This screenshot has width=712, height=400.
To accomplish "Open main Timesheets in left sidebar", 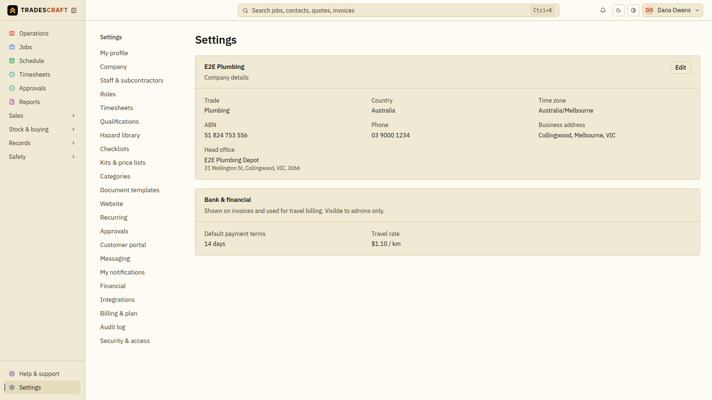I will click(42, 74).
